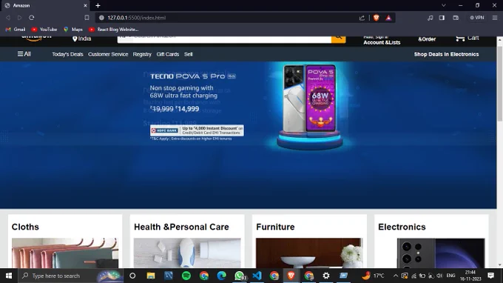Open the volume speaker tray icon
This screenshot has height=283, width=503.
pos(439,276)
